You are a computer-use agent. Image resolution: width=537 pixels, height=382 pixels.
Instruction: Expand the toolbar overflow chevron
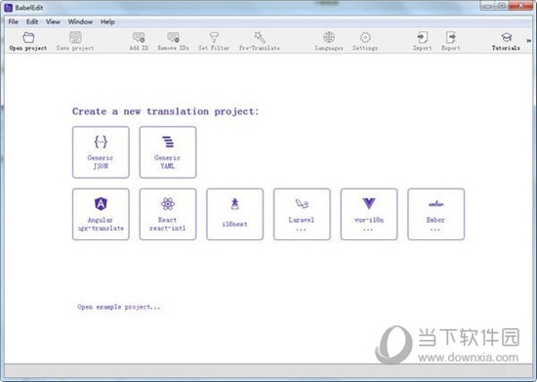(x=529, y=40)
